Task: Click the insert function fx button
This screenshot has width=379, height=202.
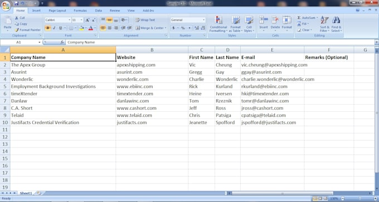Action: [x=62, y=42]
